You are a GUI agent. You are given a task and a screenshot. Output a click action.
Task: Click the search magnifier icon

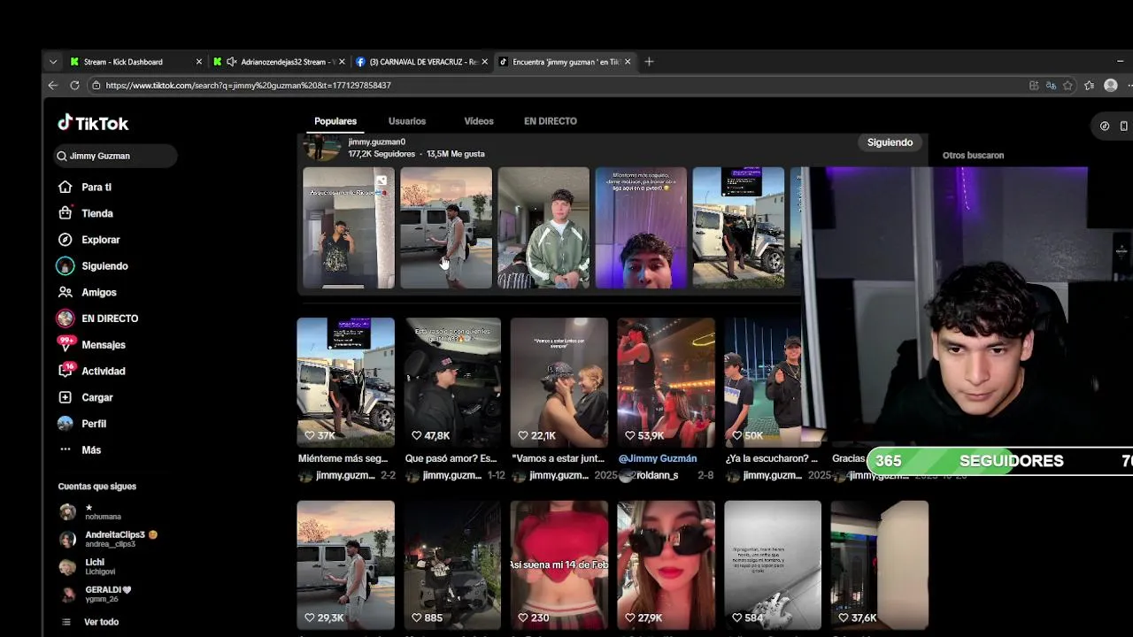tap(62, 156)
